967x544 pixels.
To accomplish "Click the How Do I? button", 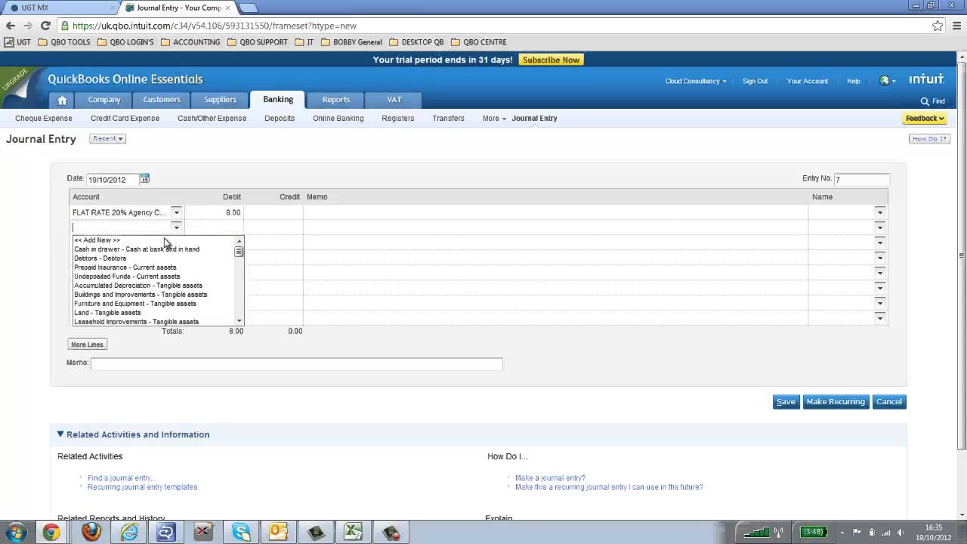I will 929,139.
